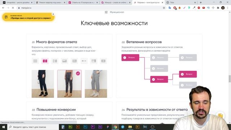This screenshot has width=231, height=130.
Task: Choose the list with images answer format icon
Action: [55, 61]
